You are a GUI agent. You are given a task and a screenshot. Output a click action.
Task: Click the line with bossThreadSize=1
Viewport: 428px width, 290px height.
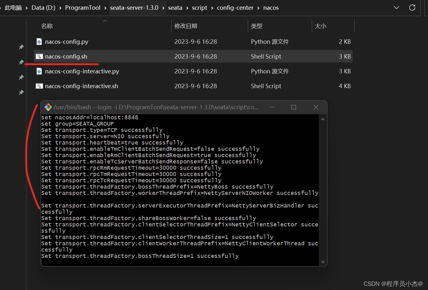pyautogui.click(x=140, y=256)
